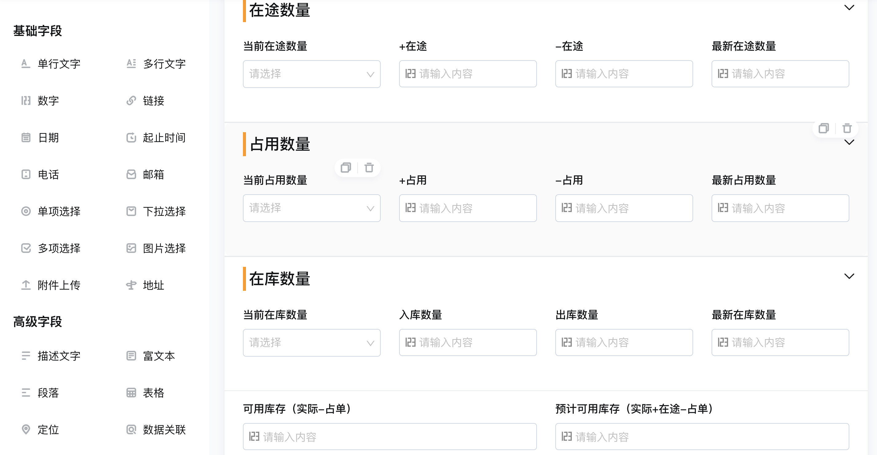Delete the 当前占用数量 field using its trash icon
Image resolution: width=877 pixels, height=455 pixels.
click(x=369, y=168)
